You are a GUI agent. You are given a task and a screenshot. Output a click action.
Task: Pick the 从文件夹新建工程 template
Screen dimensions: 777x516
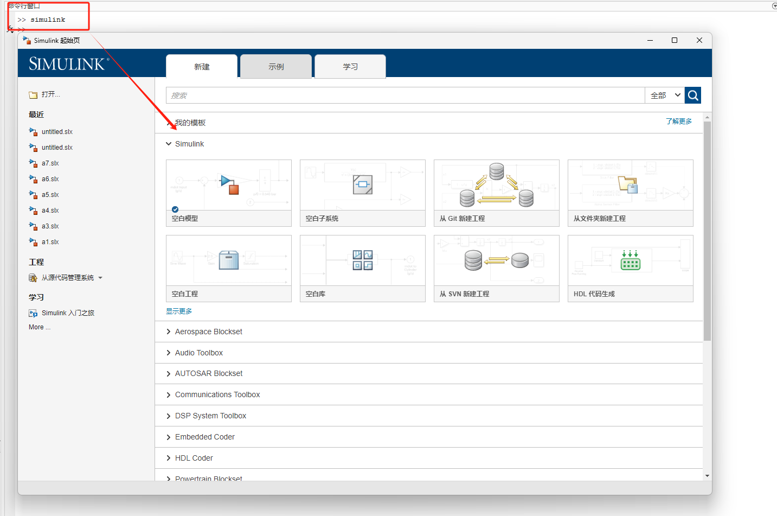pos(630,193)
